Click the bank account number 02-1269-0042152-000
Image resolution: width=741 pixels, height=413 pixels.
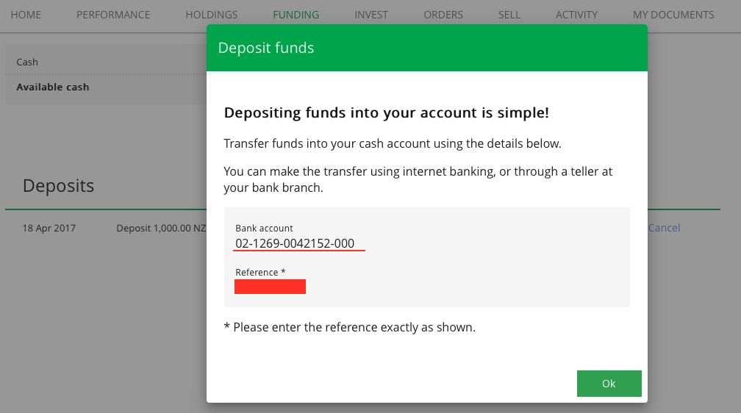pyautogui.click(x=295, y=243)
